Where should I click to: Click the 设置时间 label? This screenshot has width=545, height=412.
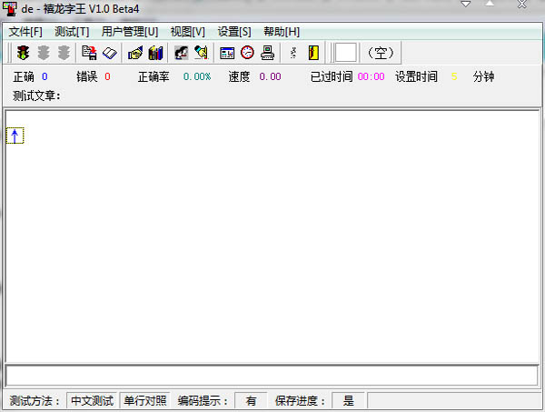point(416,76)
